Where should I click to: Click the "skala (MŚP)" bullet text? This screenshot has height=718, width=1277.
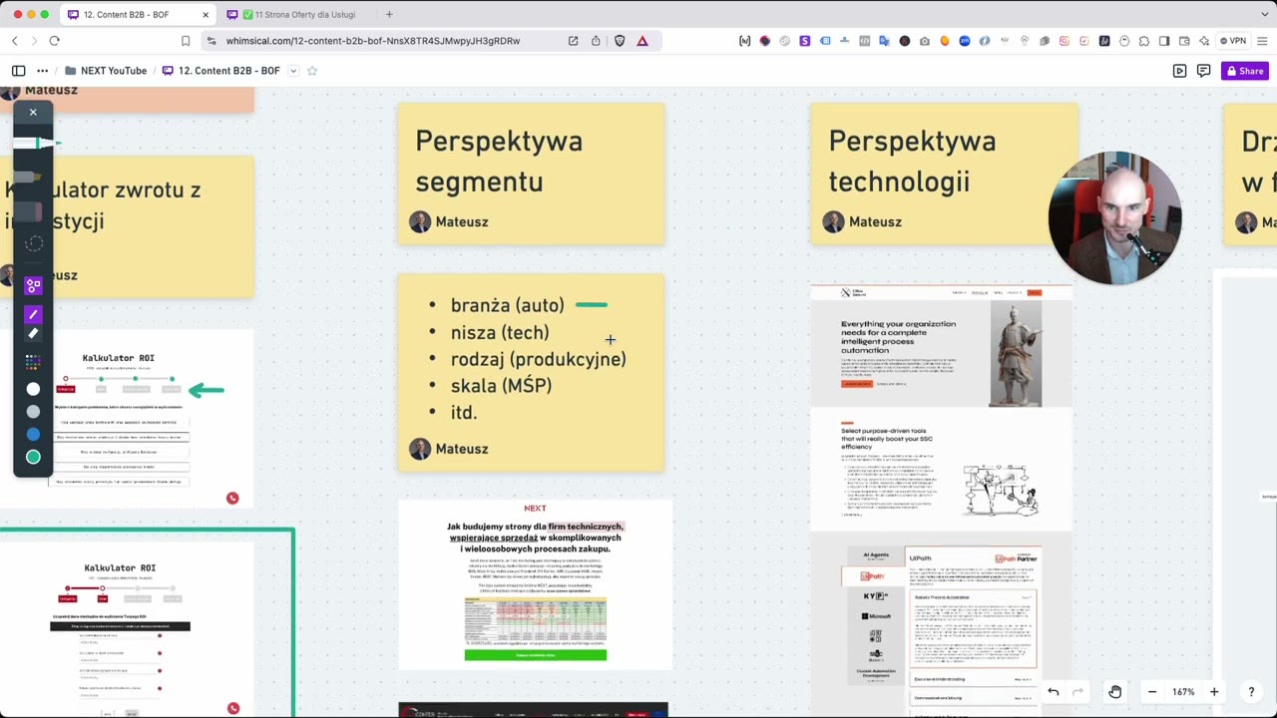(x=501, y=386)
